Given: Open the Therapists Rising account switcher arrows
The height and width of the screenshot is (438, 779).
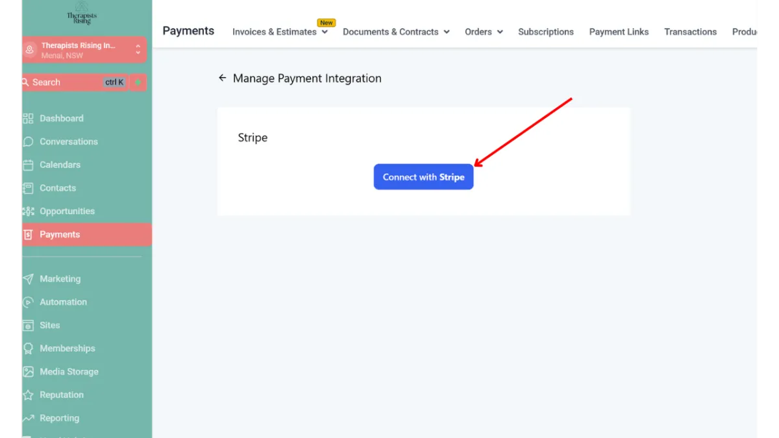Looking at the screenshot, I should click(x=138, y=49).
